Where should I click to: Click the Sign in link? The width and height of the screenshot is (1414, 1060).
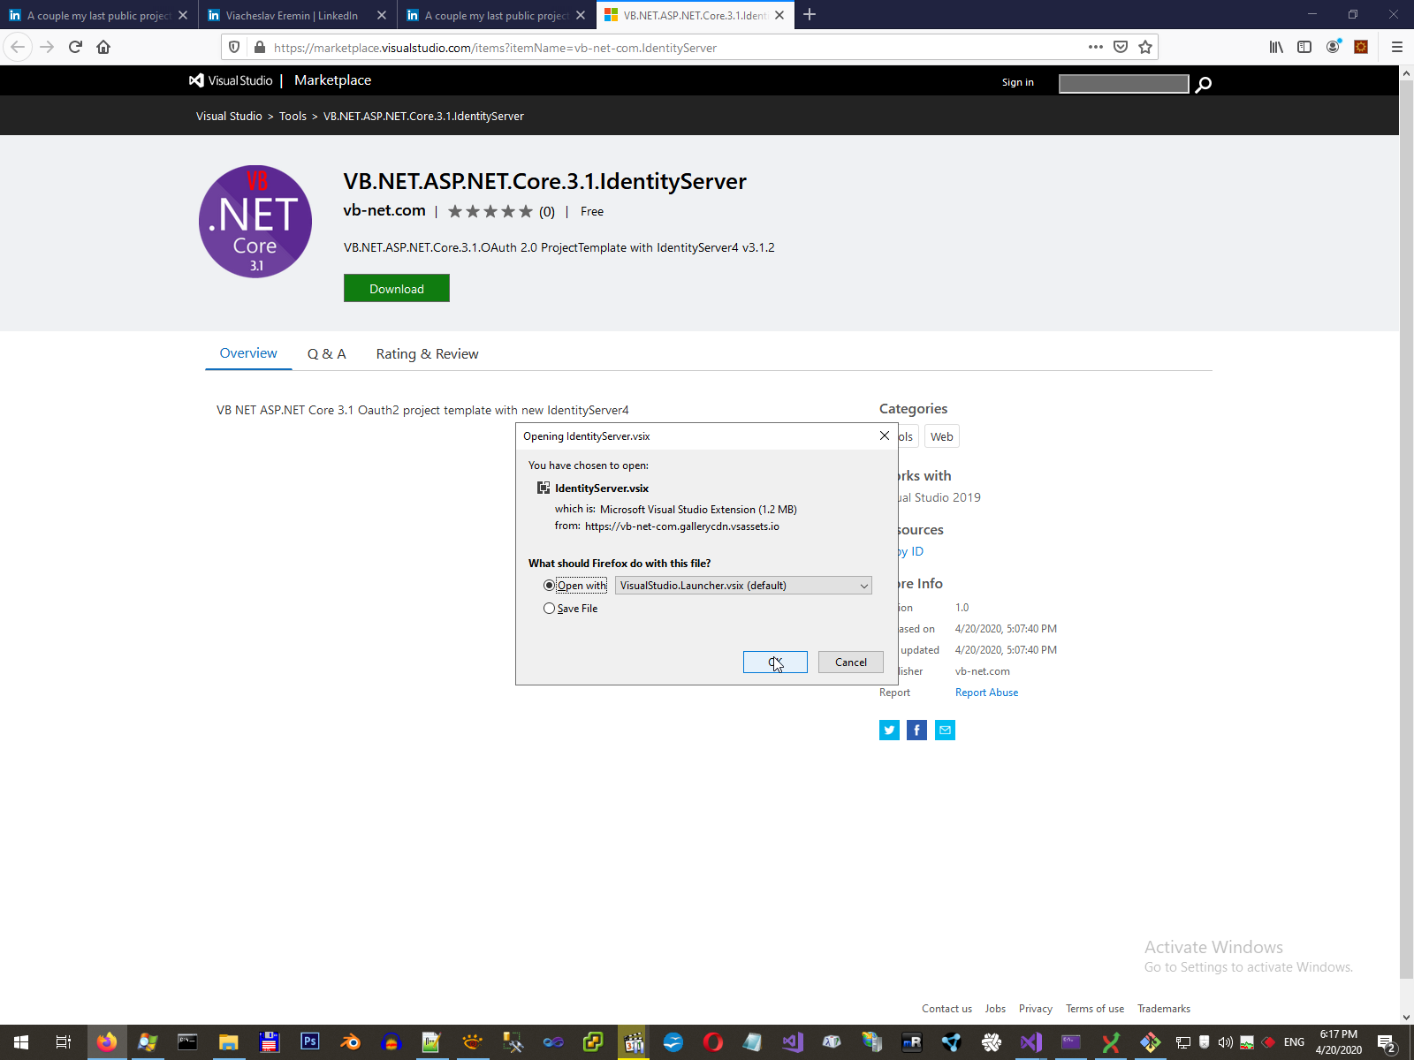coord(1018,82)
